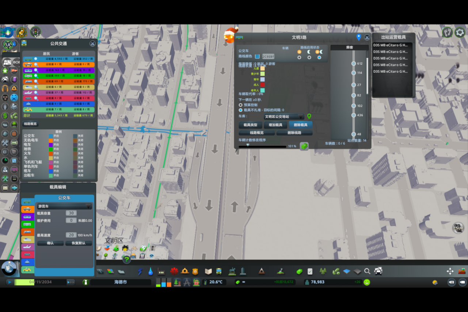This screenshot has width=468, height=312.
Task: Expand the 游览车 vehicle dropdown
Action: pyautogui.click(x=64, y=206)
